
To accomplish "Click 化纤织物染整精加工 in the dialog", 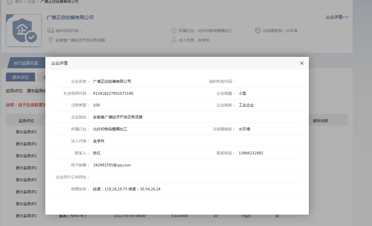I will click(110, 129).
